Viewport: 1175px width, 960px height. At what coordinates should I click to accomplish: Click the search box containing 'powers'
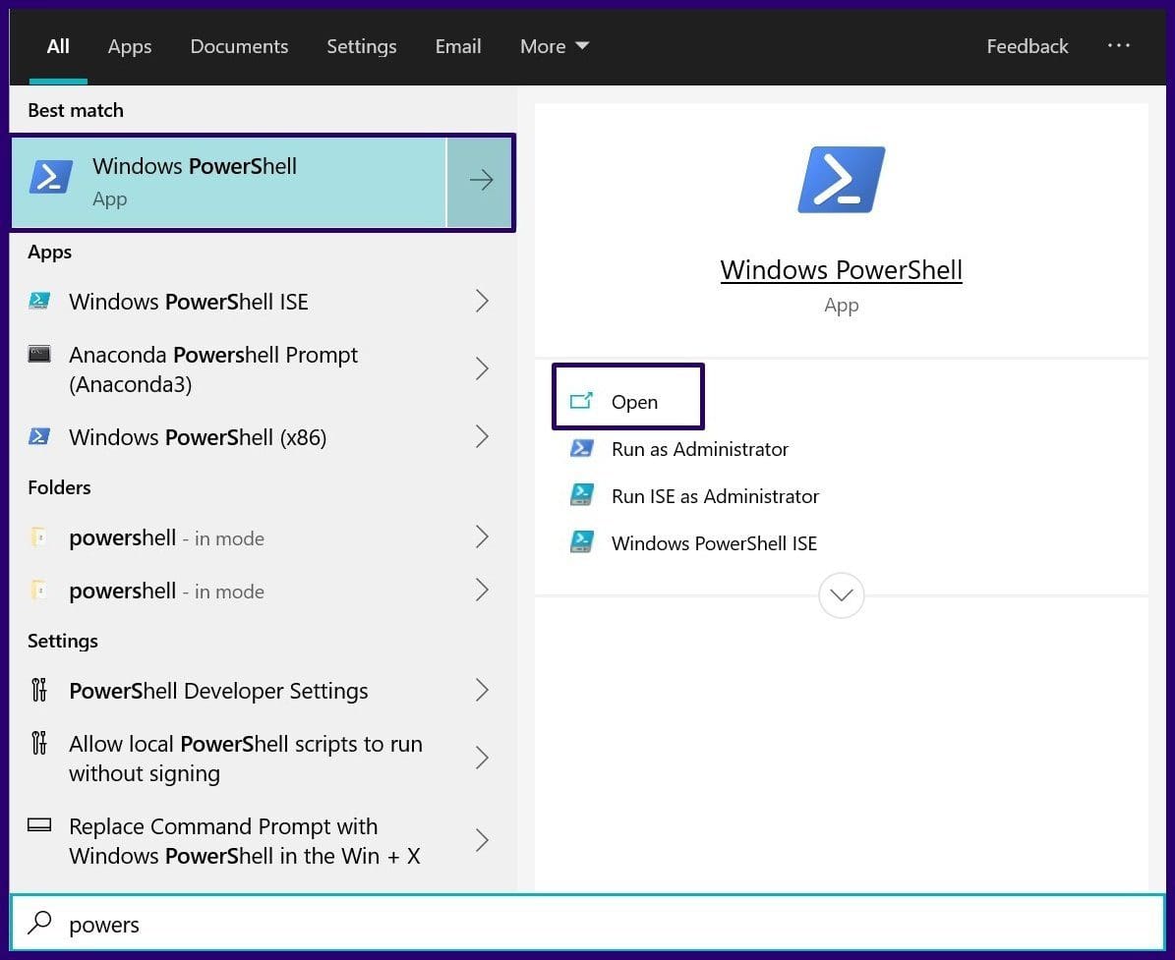click(x=588, y=924)
